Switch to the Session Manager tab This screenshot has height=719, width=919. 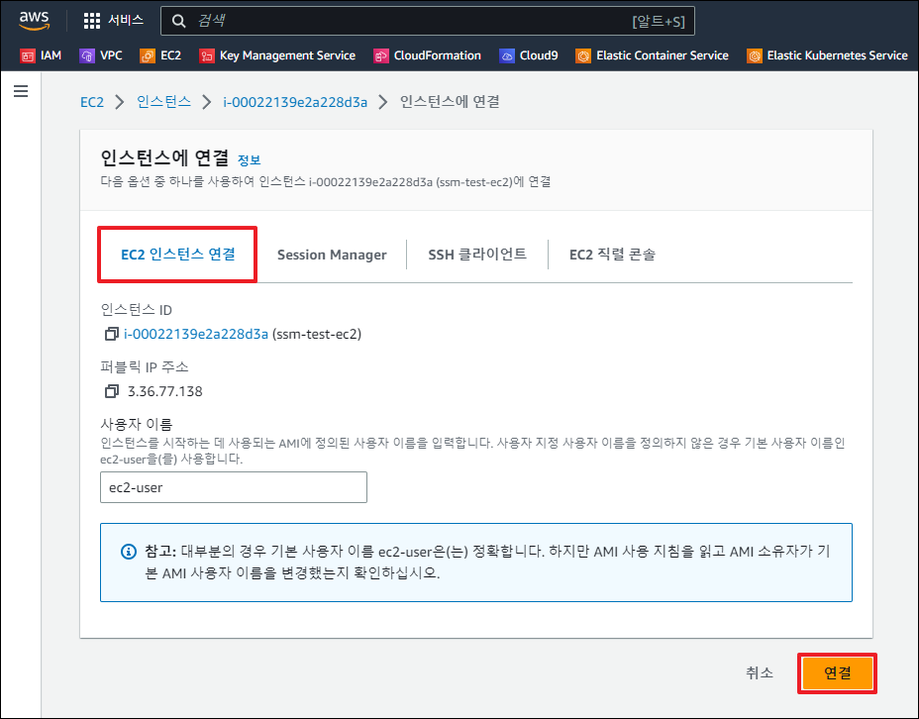tap(332, 255)
